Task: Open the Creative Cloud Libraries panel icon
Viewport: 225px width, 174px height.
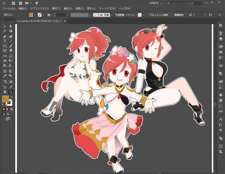Action: tap(221, 82)
